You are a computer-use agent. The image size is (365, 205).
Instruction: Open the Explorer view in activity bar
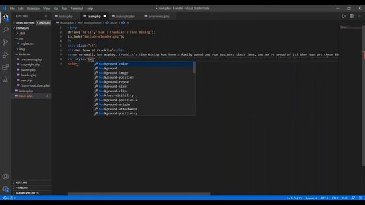pyautogui.click(x=6, y=18)
